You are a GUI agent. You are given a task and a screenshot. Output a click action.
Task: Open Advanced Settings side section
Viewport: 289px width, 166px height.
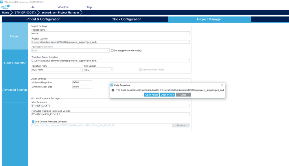[x=15, y=90]
